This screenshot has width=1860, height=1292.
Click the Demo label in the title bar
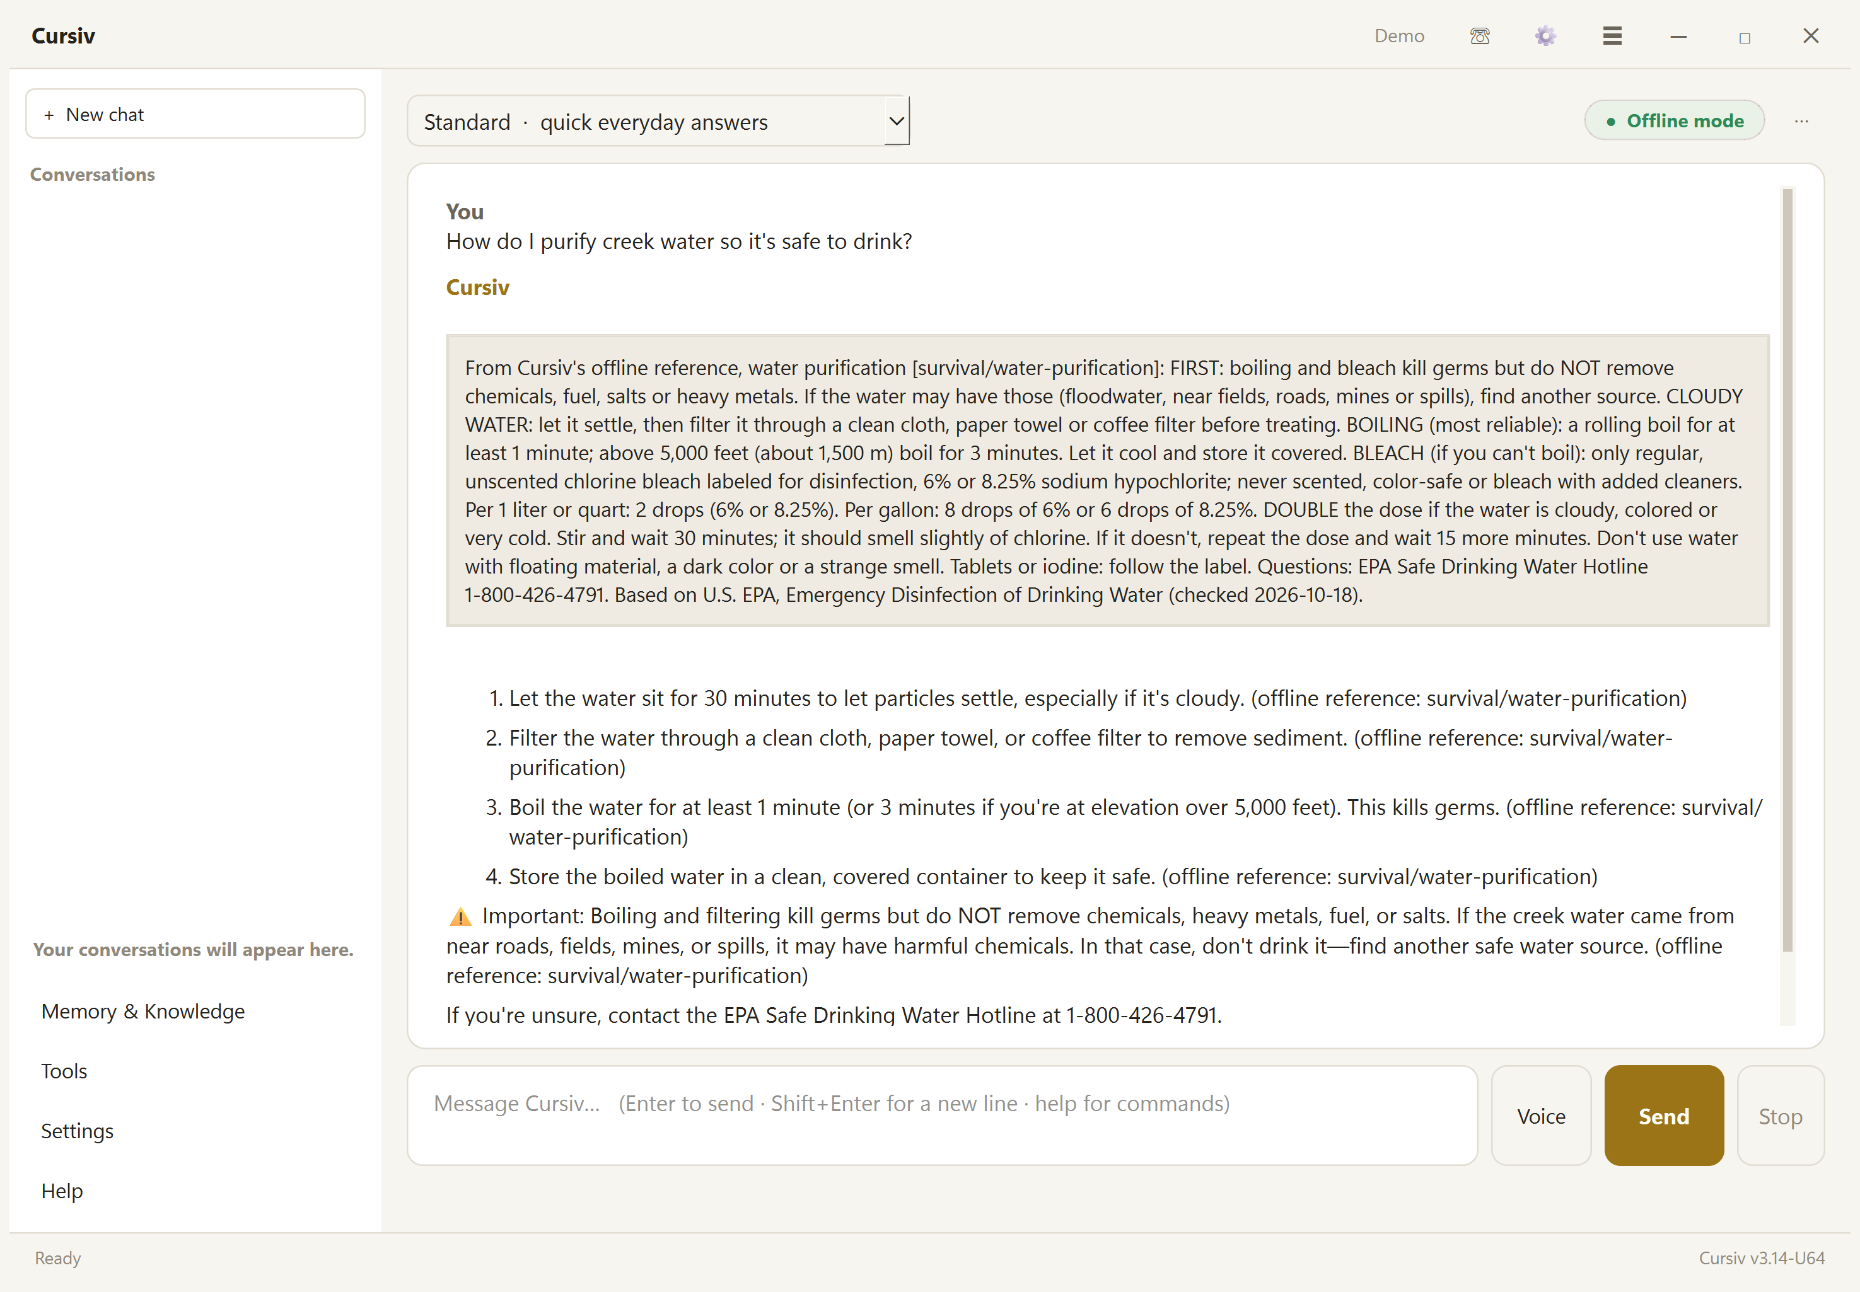[1398, 36]
